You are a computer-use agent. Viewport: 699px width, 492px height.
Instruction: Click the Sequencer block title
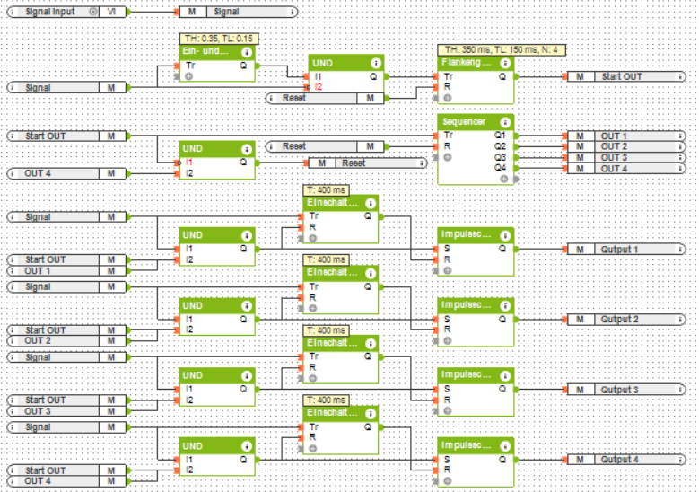[x=464, y=122]
